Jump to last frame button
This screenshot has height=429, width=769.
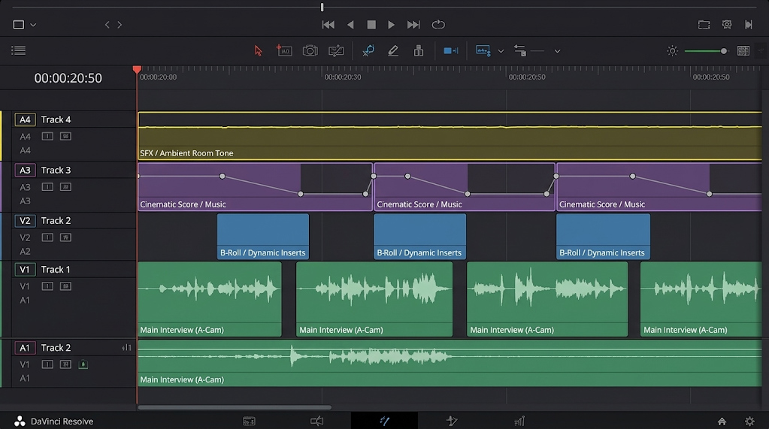click(x=413, y=25)
